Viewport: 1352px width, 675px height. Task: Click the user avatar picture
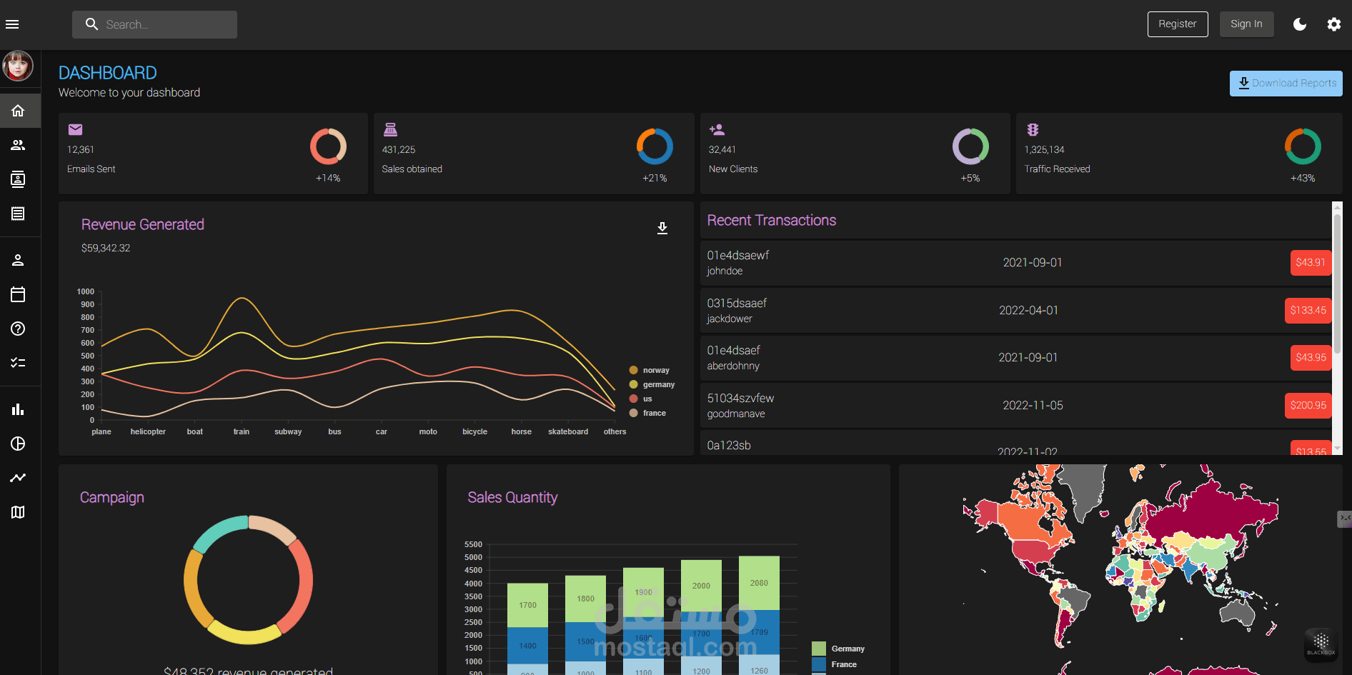click(18, 66)
